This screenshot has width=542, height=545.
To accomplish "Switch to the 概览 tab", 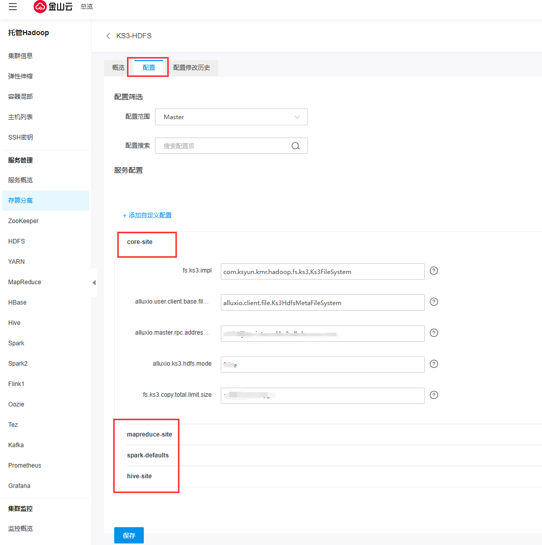I will [x=118, y=68].
